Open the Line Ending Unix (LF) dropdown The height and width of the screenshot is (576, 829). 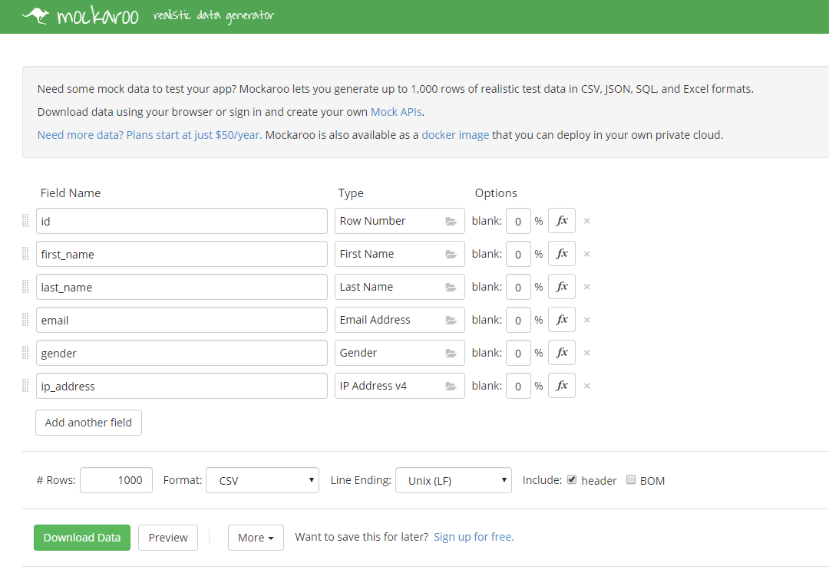[454, 480]
